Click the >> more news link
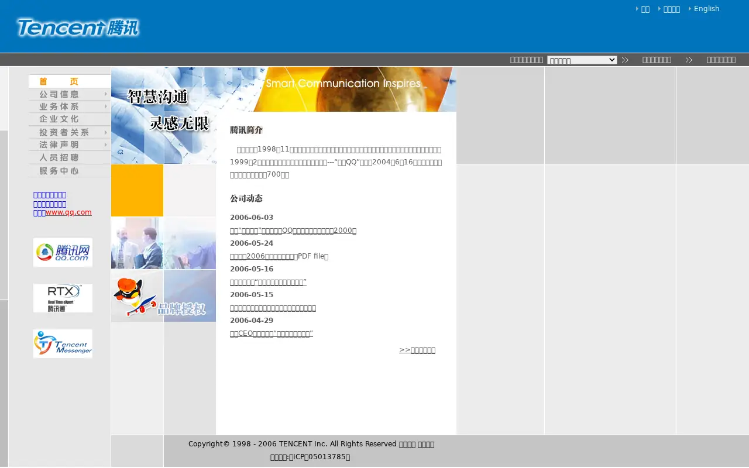749x468 pixels. coord(417,350)
